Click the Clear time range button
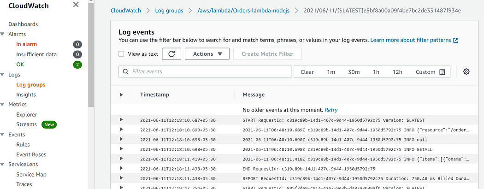The image size is (484, 189). coord(307,72)
